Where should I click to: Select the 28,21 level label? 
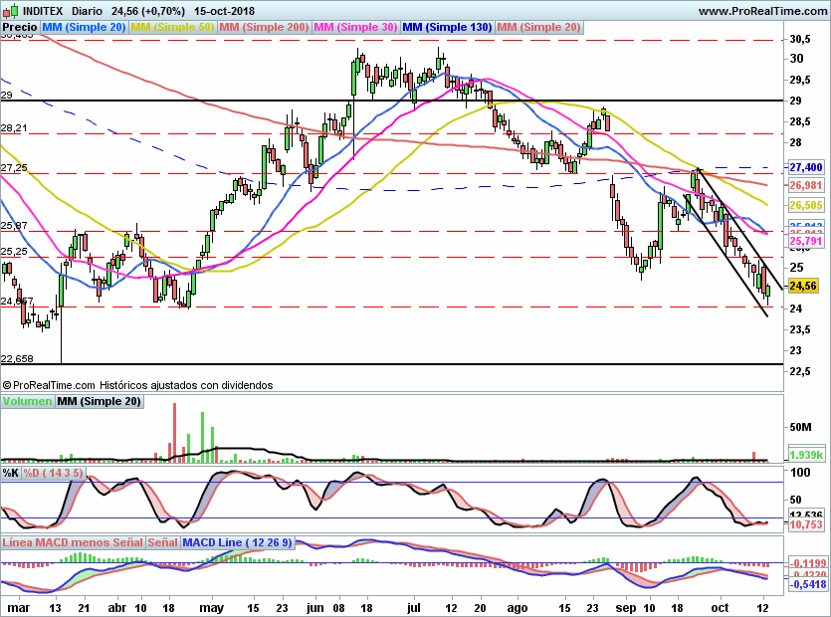(x=14, y=127)
